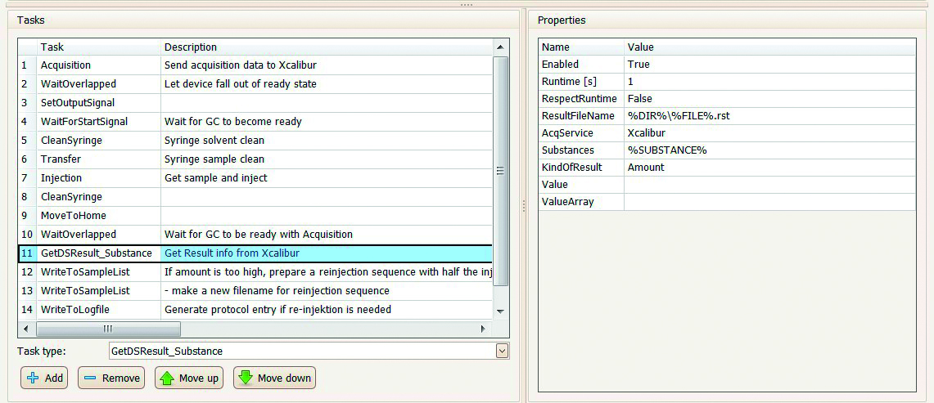Click the RespectRuntime value False
Screen dimensions: 934x403
click(640, 99)
